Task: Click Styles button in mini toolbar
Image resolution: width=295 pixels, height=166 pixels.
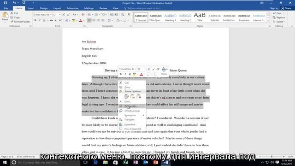Action: point(164,71)
